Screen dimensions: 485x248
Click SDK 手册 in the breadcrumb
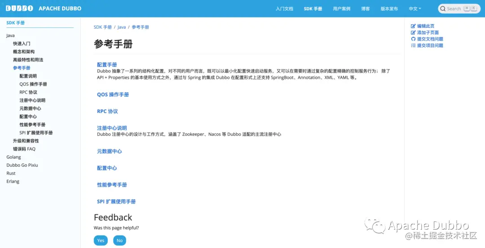point(103,27)
